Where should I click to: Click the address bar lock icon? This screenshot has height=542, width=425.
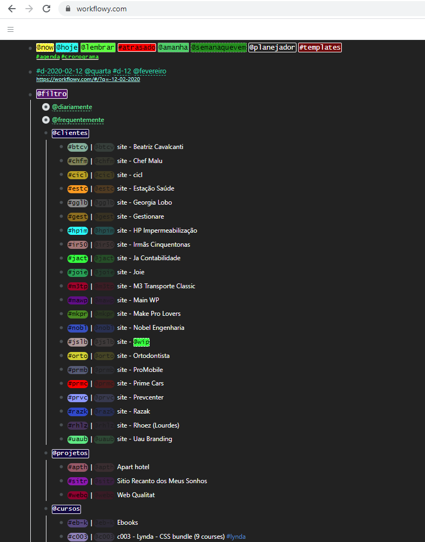(x=68, y=9)
